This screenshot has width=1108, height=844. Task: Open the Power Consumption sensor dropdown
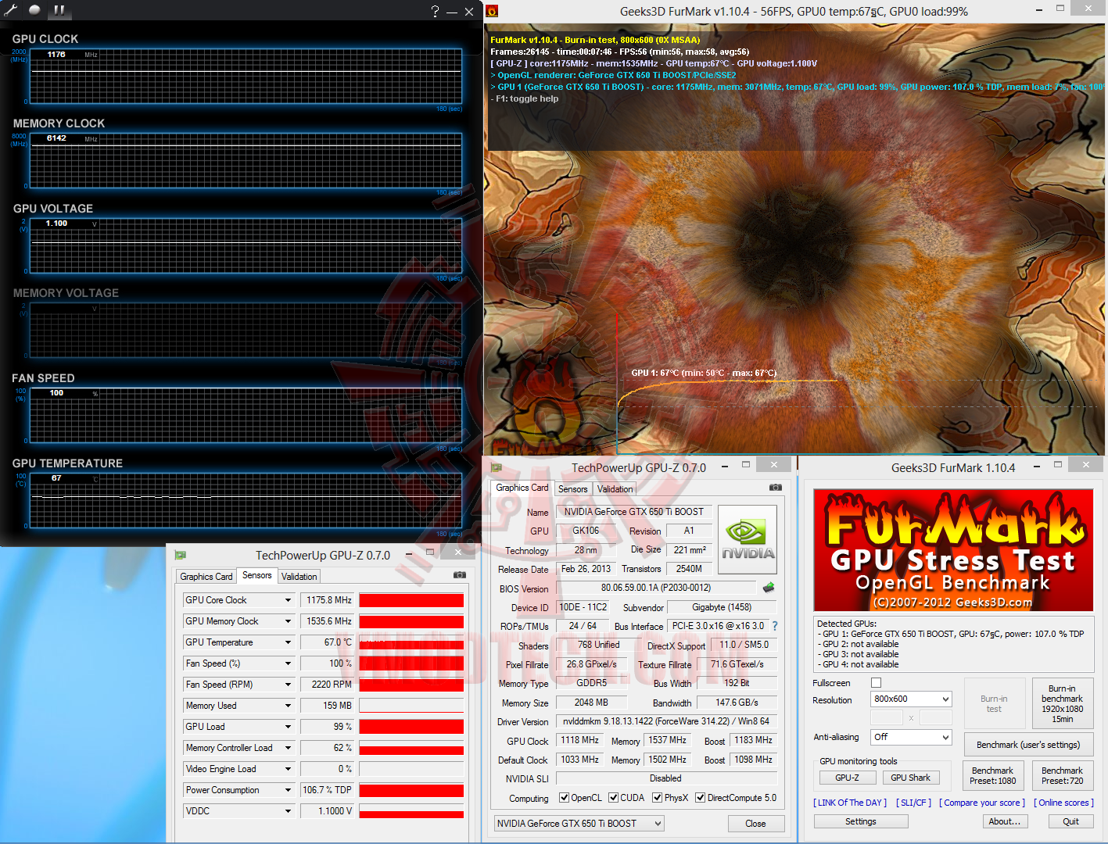(x=288, y=790)
